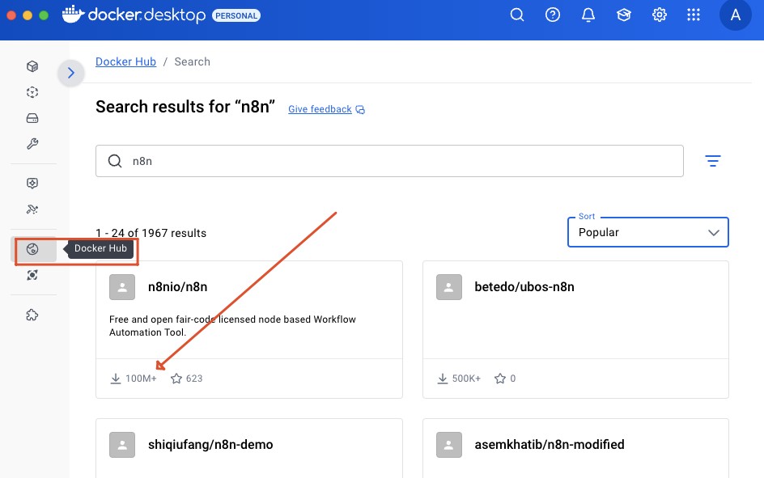The width and height of the screenshot is (764, 478).
Task: Open the Sort dropdown showing Popular
Action: (648, 232)
